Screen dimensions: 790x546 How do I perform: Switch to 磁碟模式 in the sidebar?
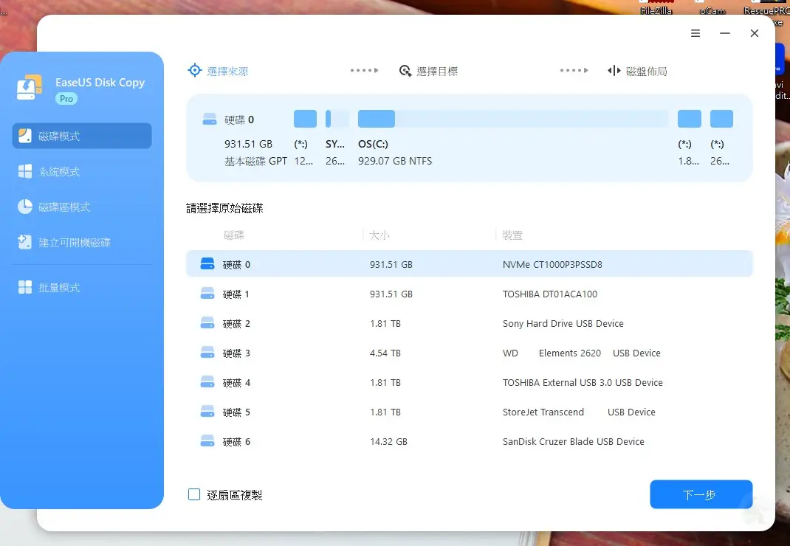pyautogui.click(x=82, y=136)
